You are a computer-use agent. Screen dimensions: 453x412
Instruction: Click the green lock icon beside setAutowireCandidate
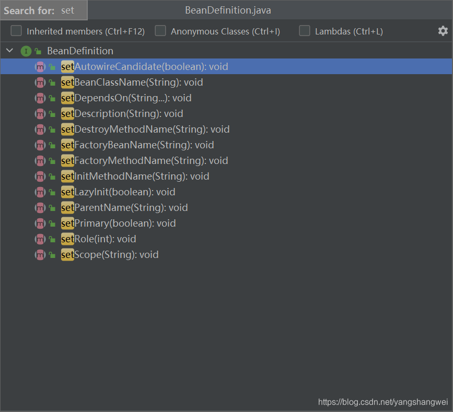point(52,67)
